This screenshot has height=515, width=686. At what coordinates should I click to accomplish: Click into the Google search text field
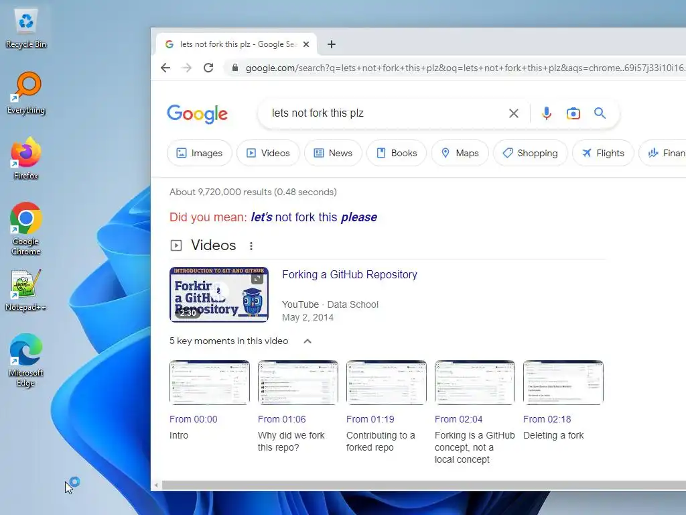pos(385,113)
